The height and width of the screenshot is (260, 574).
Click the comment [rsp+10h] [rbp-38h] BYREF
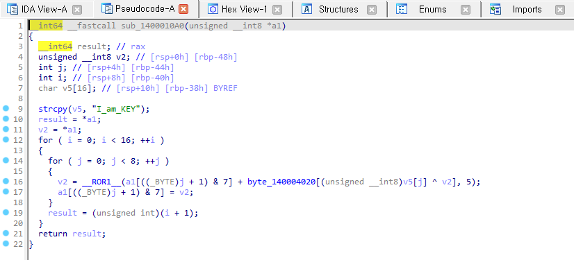click(x=177, y=88)
